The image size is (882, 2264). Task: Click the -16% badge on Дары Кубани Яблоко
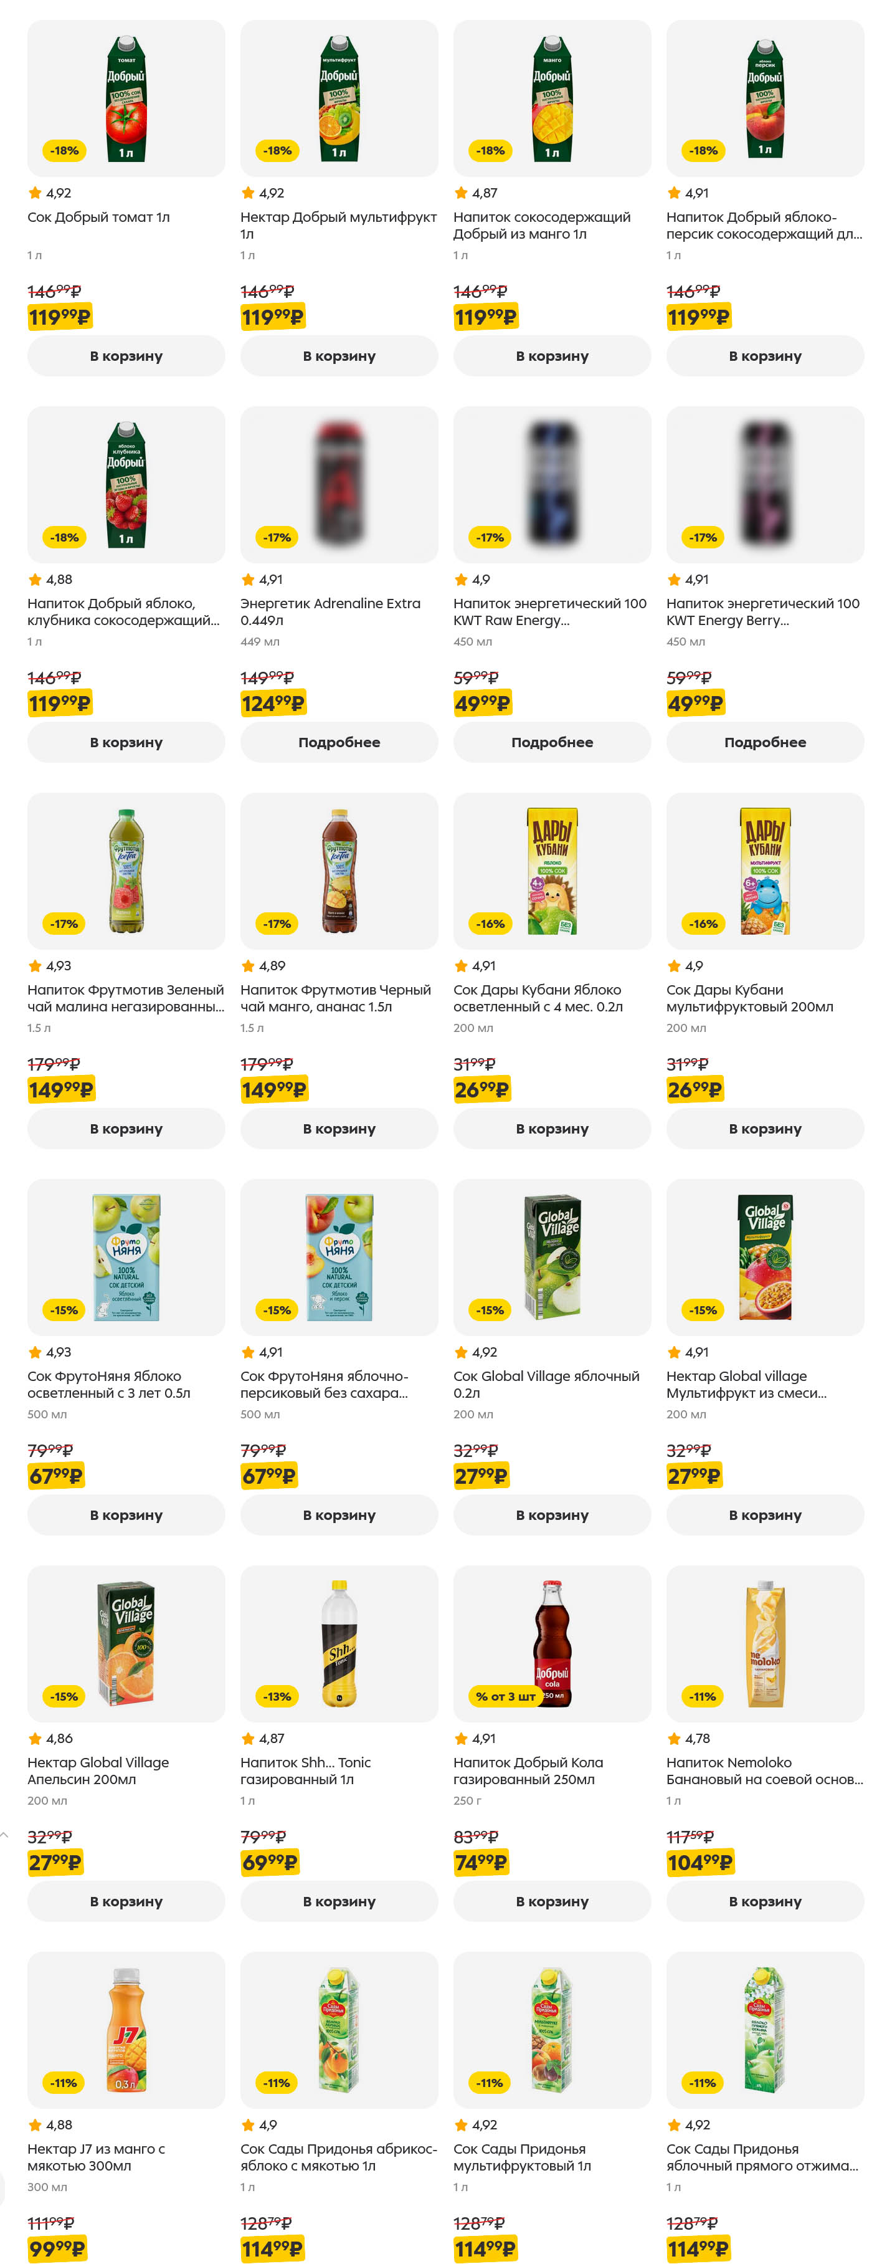click(490, 924)
